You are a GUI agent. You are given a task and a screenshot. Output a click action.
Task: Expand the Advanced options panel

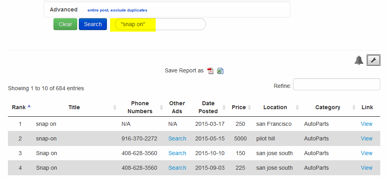[63, 9]
